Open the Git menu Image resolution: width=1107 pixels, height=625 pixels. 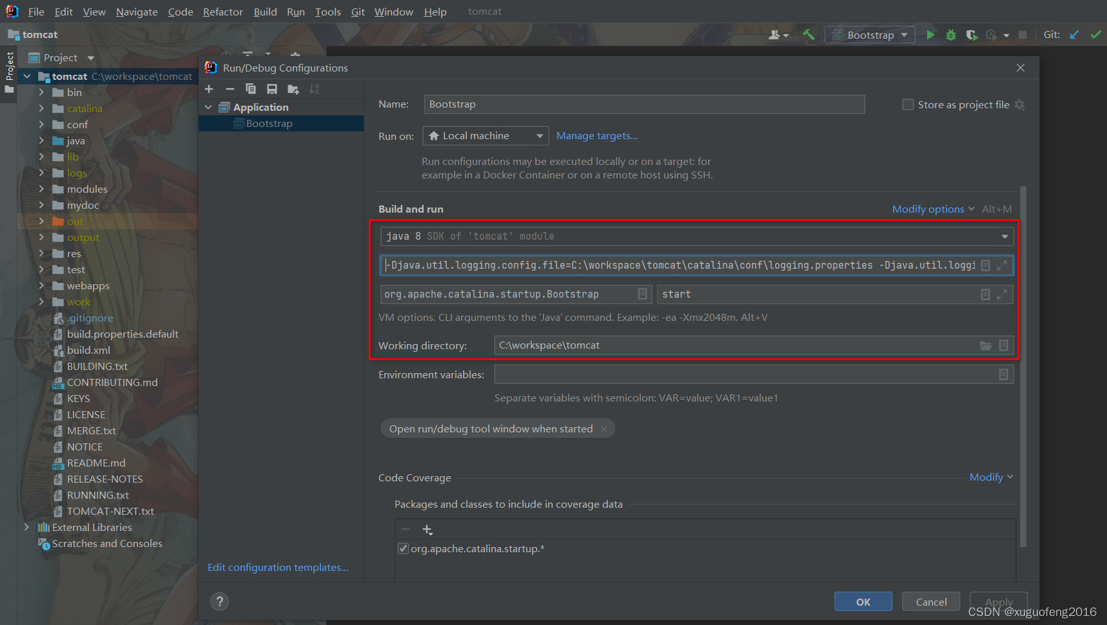click(x=358, y=12)
